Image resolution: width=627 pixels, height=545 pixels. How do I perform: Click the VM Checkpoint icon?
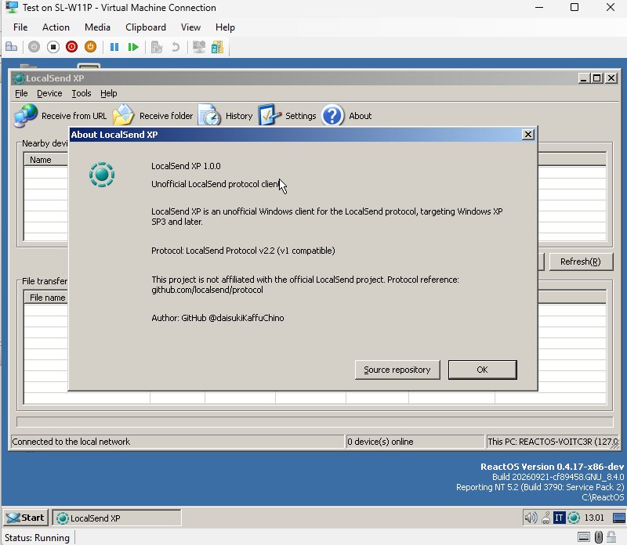pos(157,47)
